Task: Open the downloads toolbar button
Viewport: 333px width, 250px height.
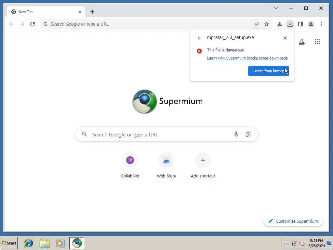Action: 290,24
